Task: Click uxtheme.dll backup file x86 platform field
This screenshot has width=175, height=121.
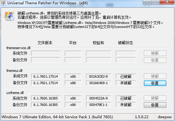Action: 73,105
